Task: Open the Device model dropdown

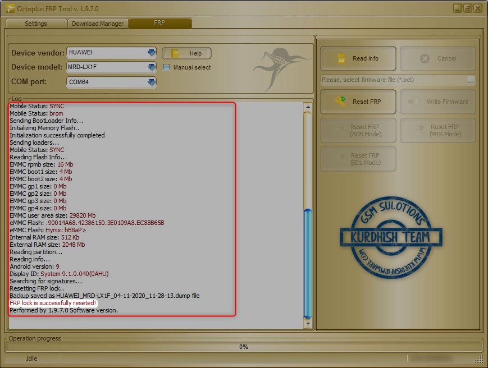Action: [152, 67]
